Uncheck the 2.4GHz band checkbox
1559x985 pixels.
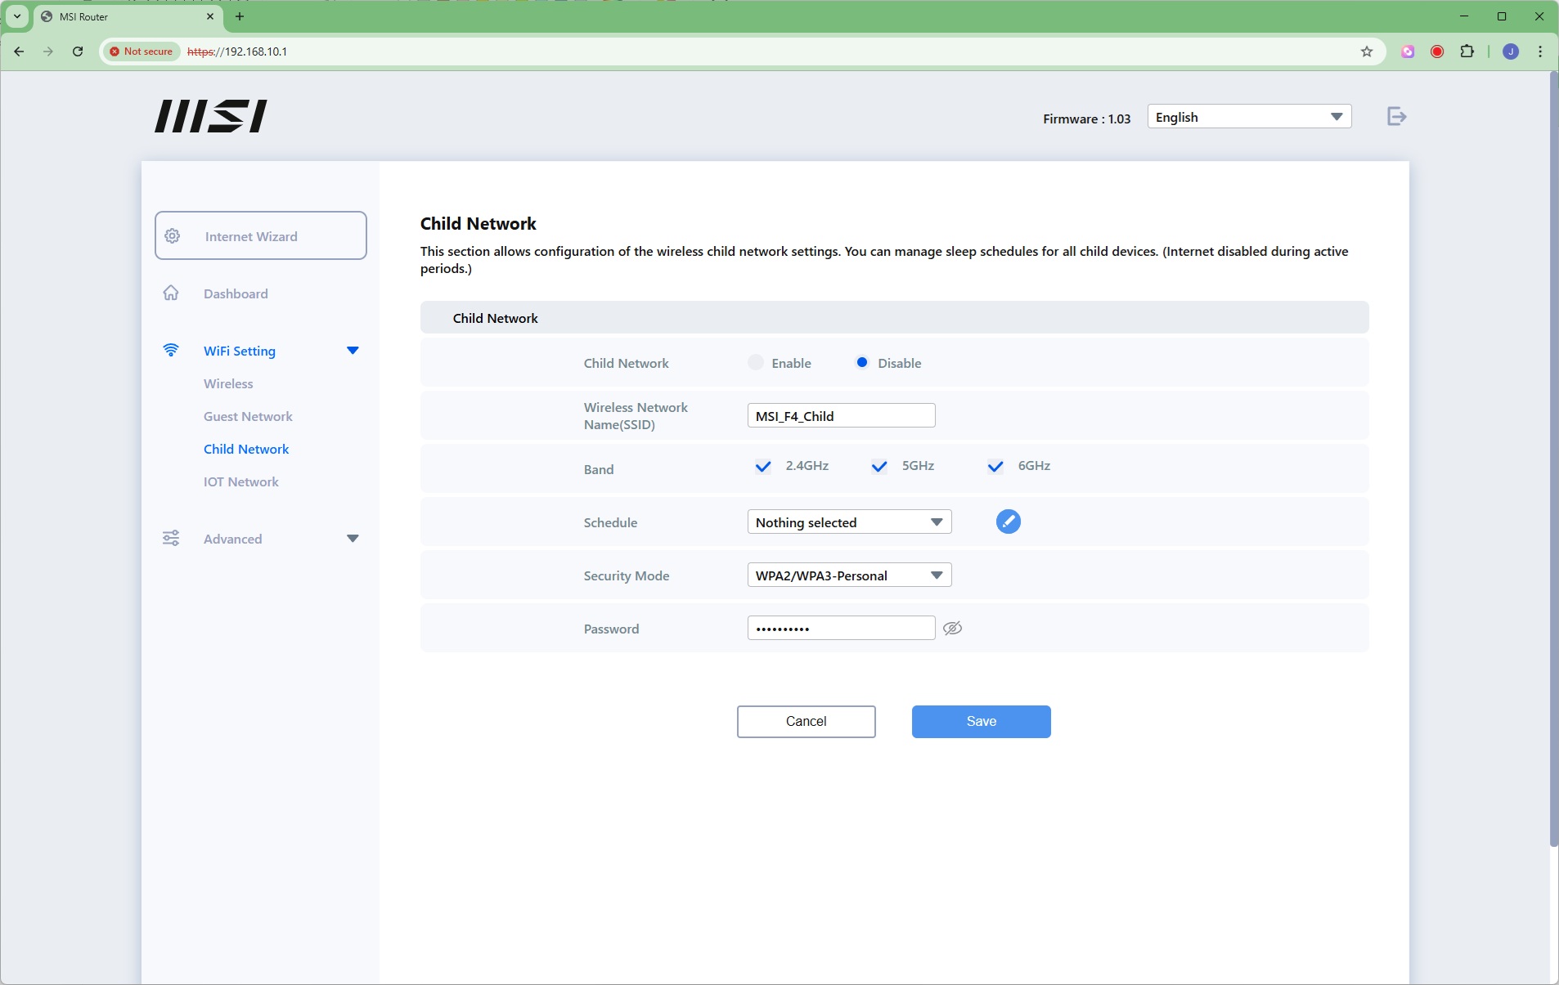click(x=763, y=467)
